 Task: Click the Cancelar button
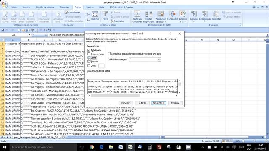pyautogui.click(x=126, y=103)
